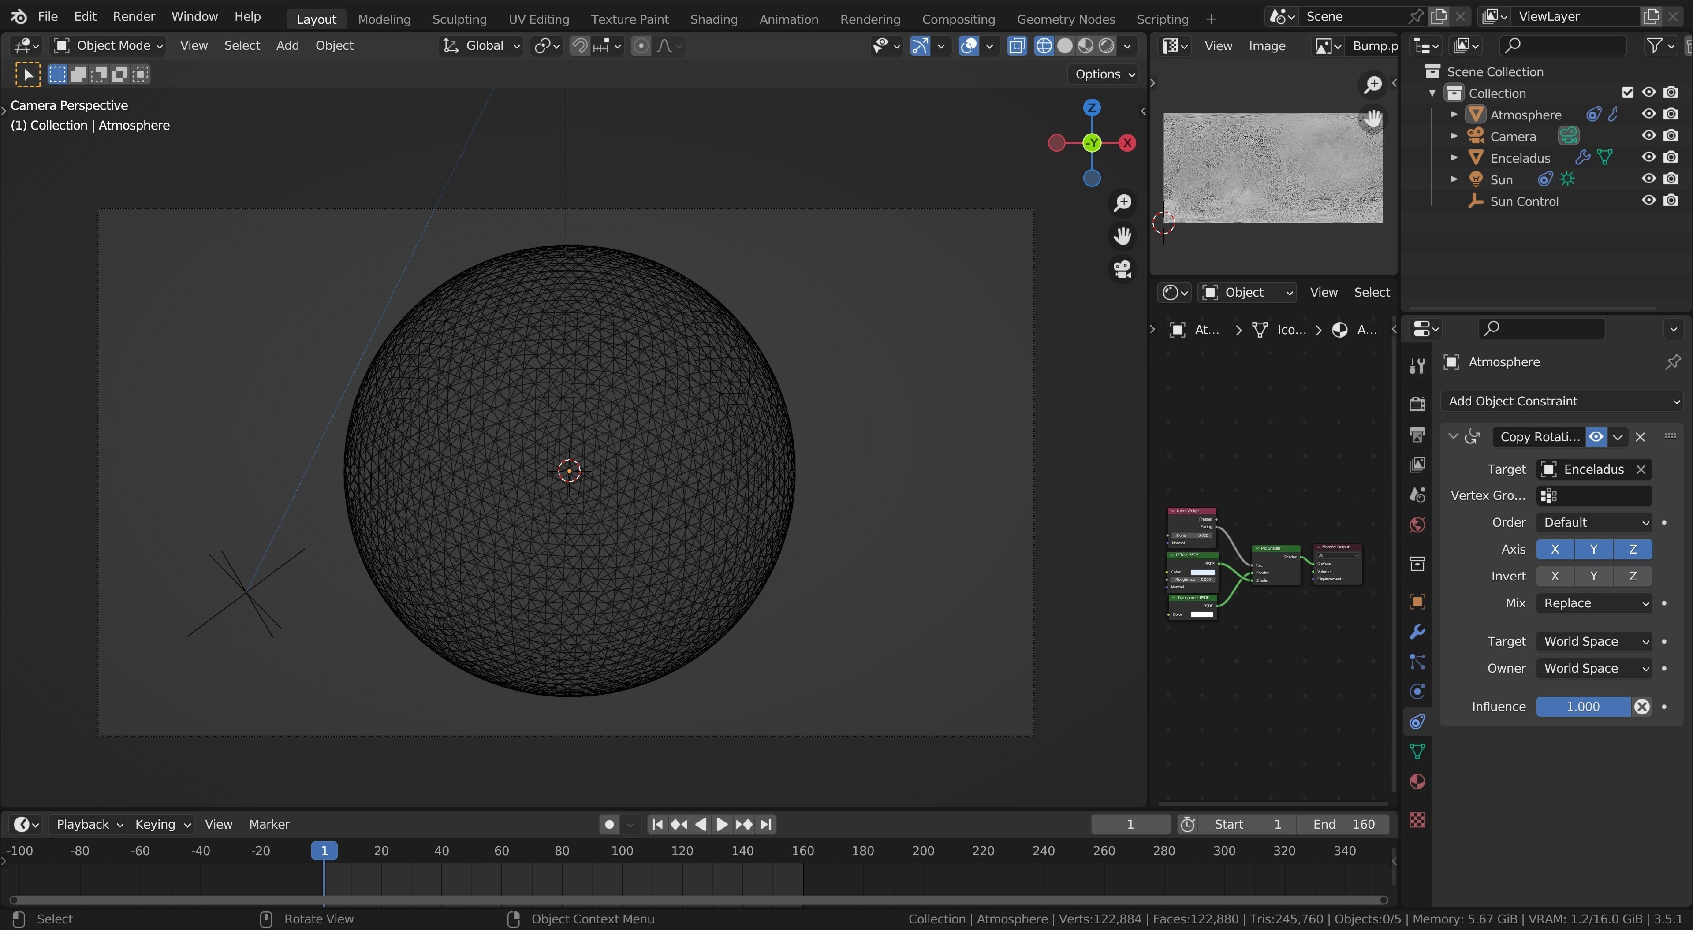The image size is (1693, 930).
Task: Toggle the Axis Z button
Action: 1633,550
